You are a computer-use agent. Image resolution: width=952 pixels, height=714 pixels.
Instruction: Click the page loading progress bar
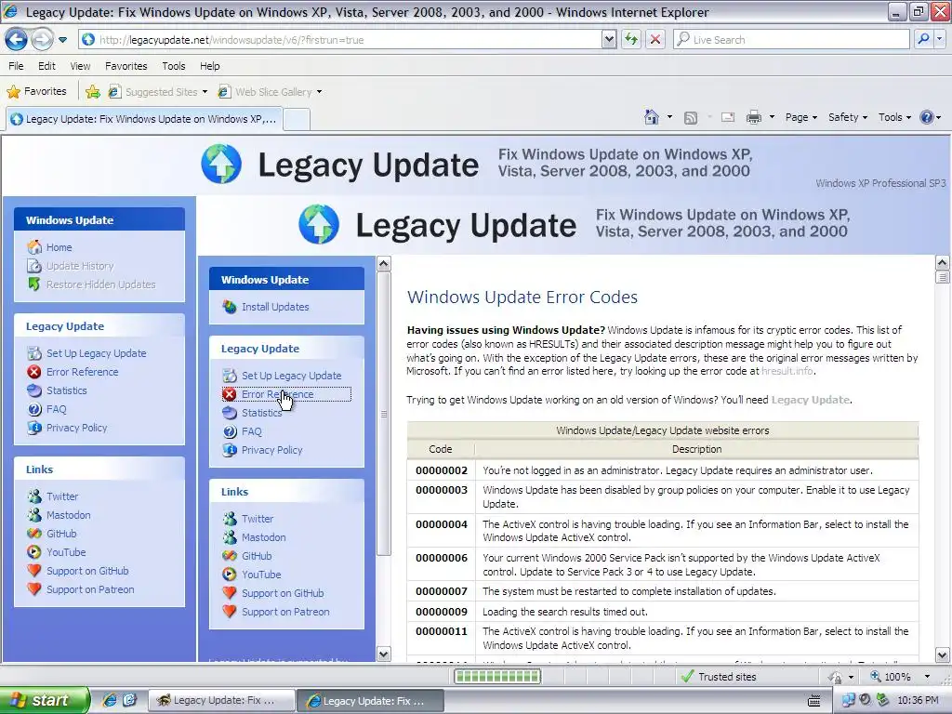tap(497, 677)
